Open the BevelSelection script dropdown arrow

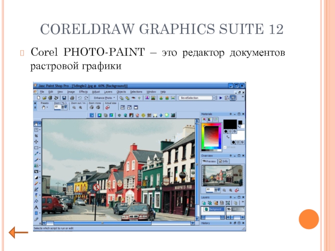pos(214,98)
